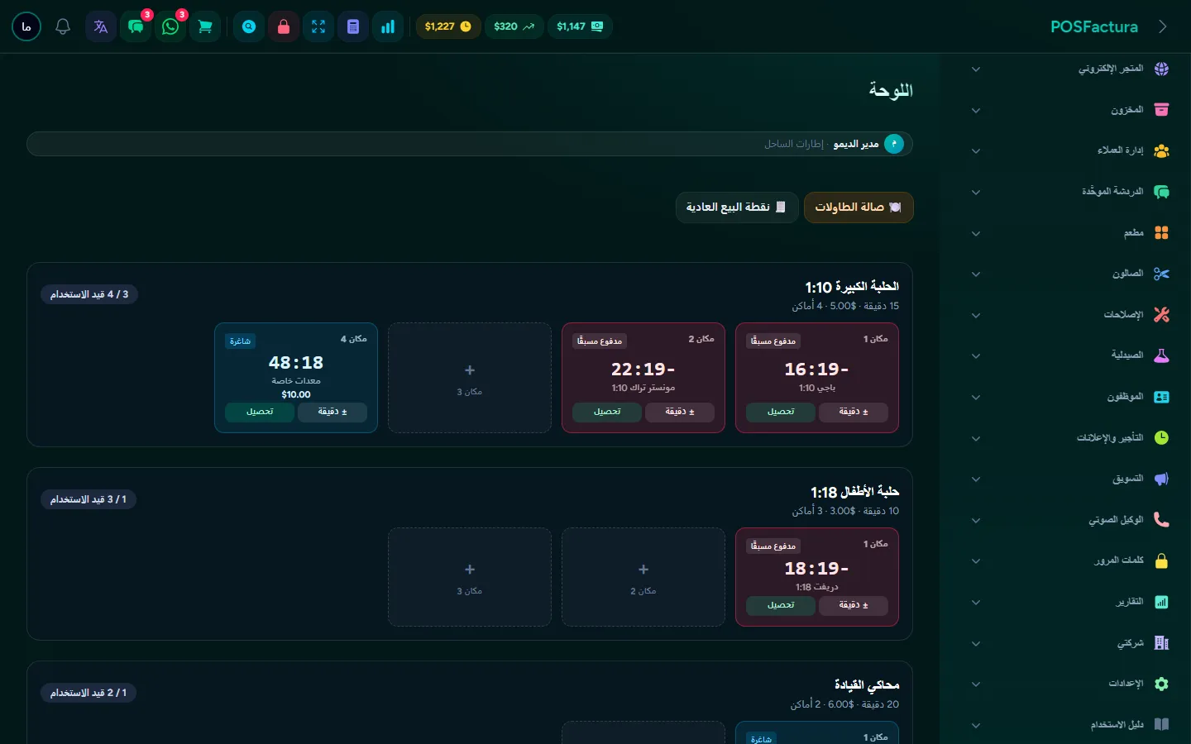Open the الإصلاحات repairs tools icon
Screen dimensions: 1191x744
(1161, 315)
